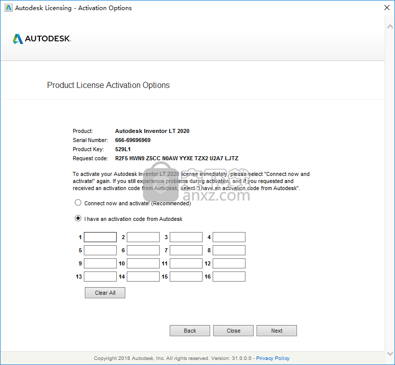The image size is (395, 365).
Task: Click activation code field 13
Action: tap(100, 277)
